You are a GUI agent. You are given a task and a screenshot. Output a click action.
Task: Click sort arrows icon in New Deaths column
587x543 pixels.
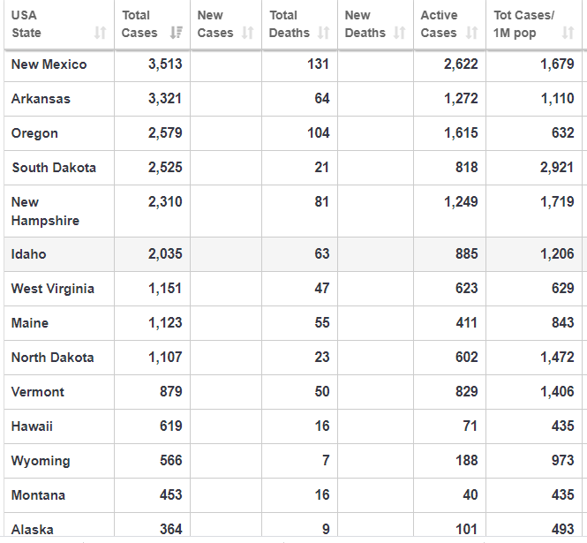tap(399, 34)
